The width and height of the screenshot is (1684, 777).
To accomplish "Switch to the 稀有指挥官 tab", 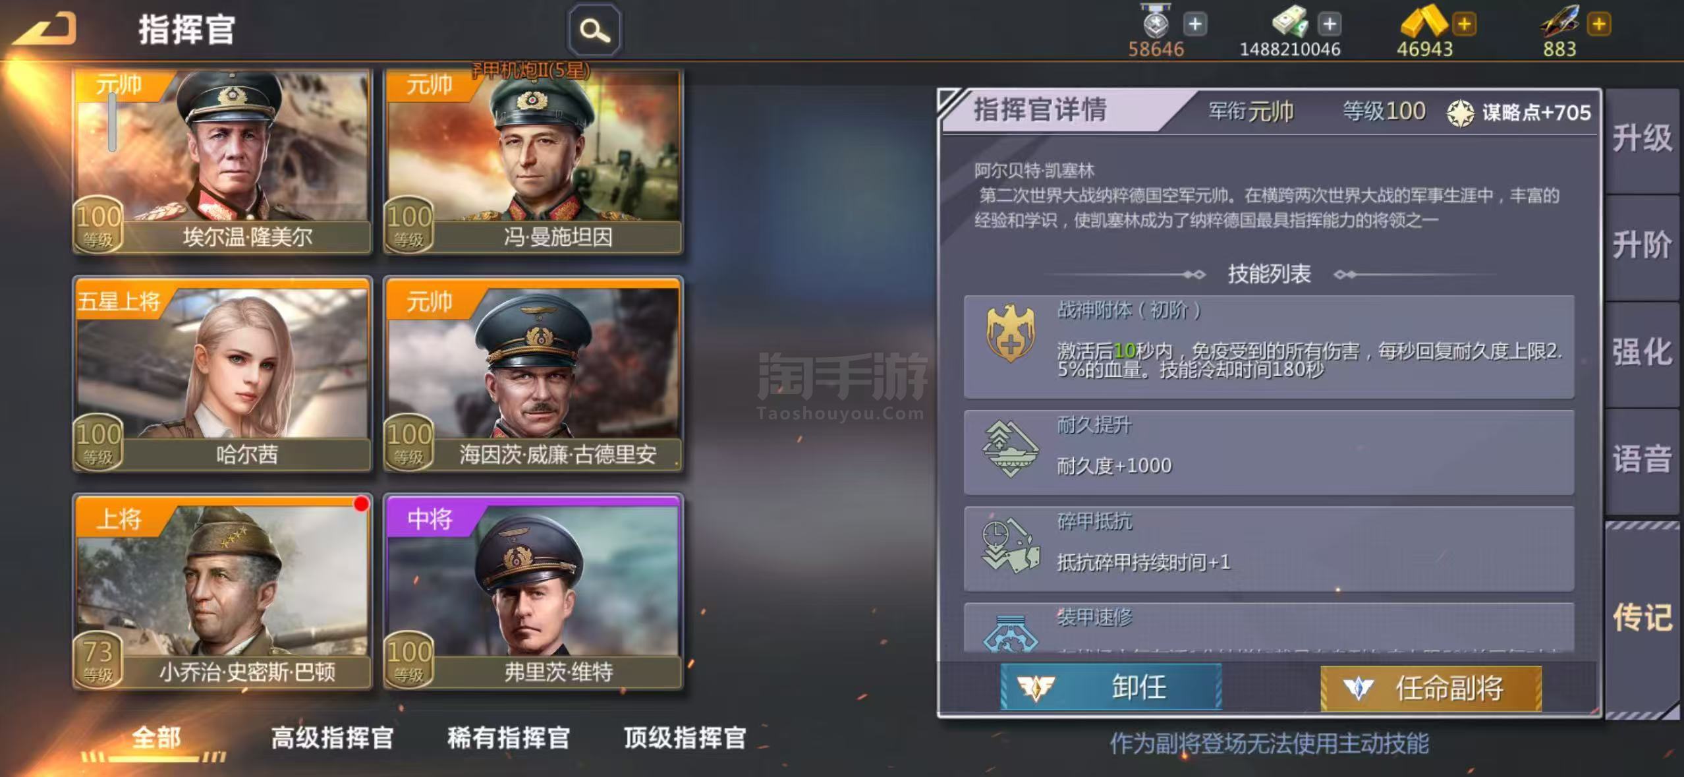I will pyautogui.click(x=509, y=737).
